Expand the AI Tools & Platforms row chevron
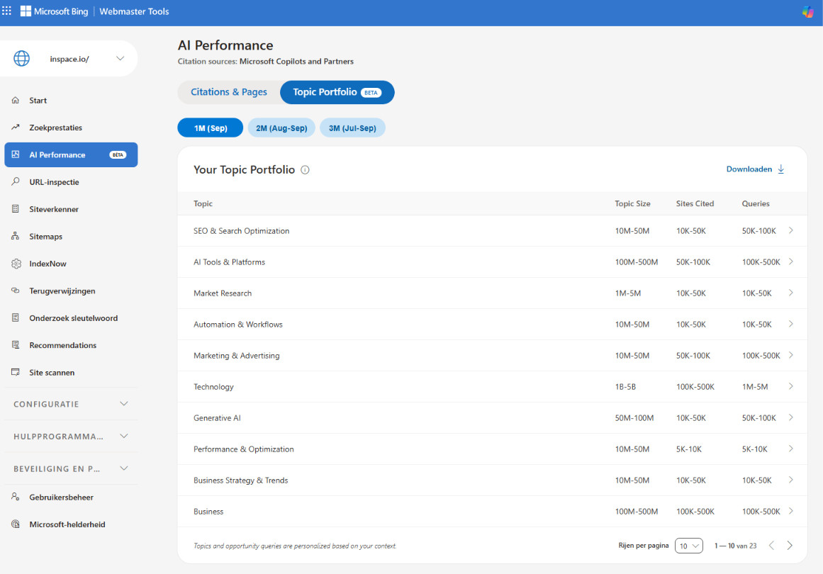 [x=790, y=261]
